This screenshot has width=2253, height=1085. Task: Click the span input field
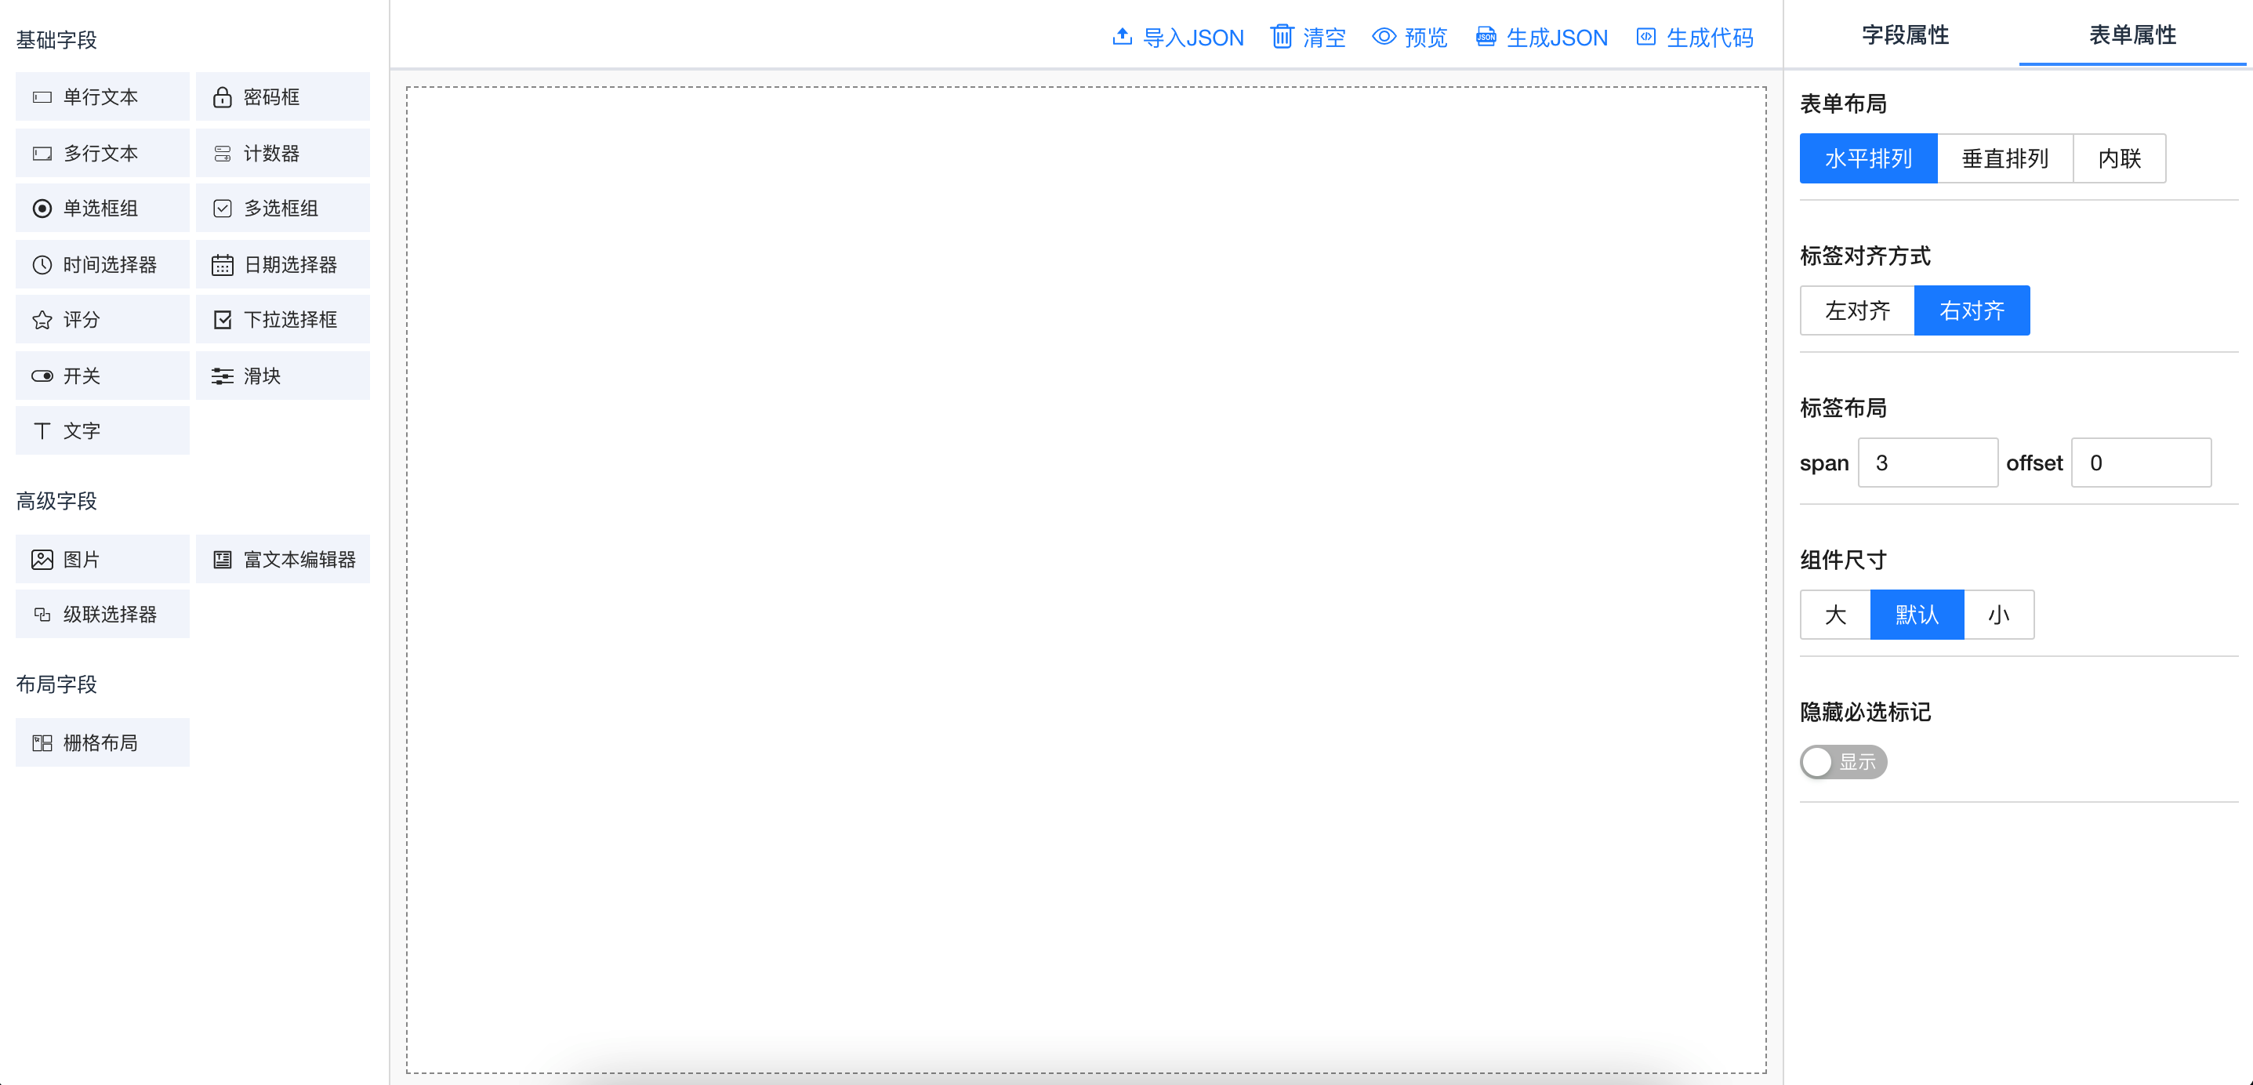pyautogui.click(x=1927, y=463)
